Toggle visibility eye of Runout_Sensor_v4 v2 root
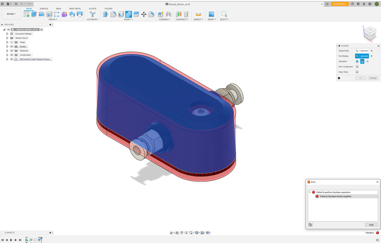The height and width of the screenshot is (243, 381). pyautogui.click(x=8, y=29)
